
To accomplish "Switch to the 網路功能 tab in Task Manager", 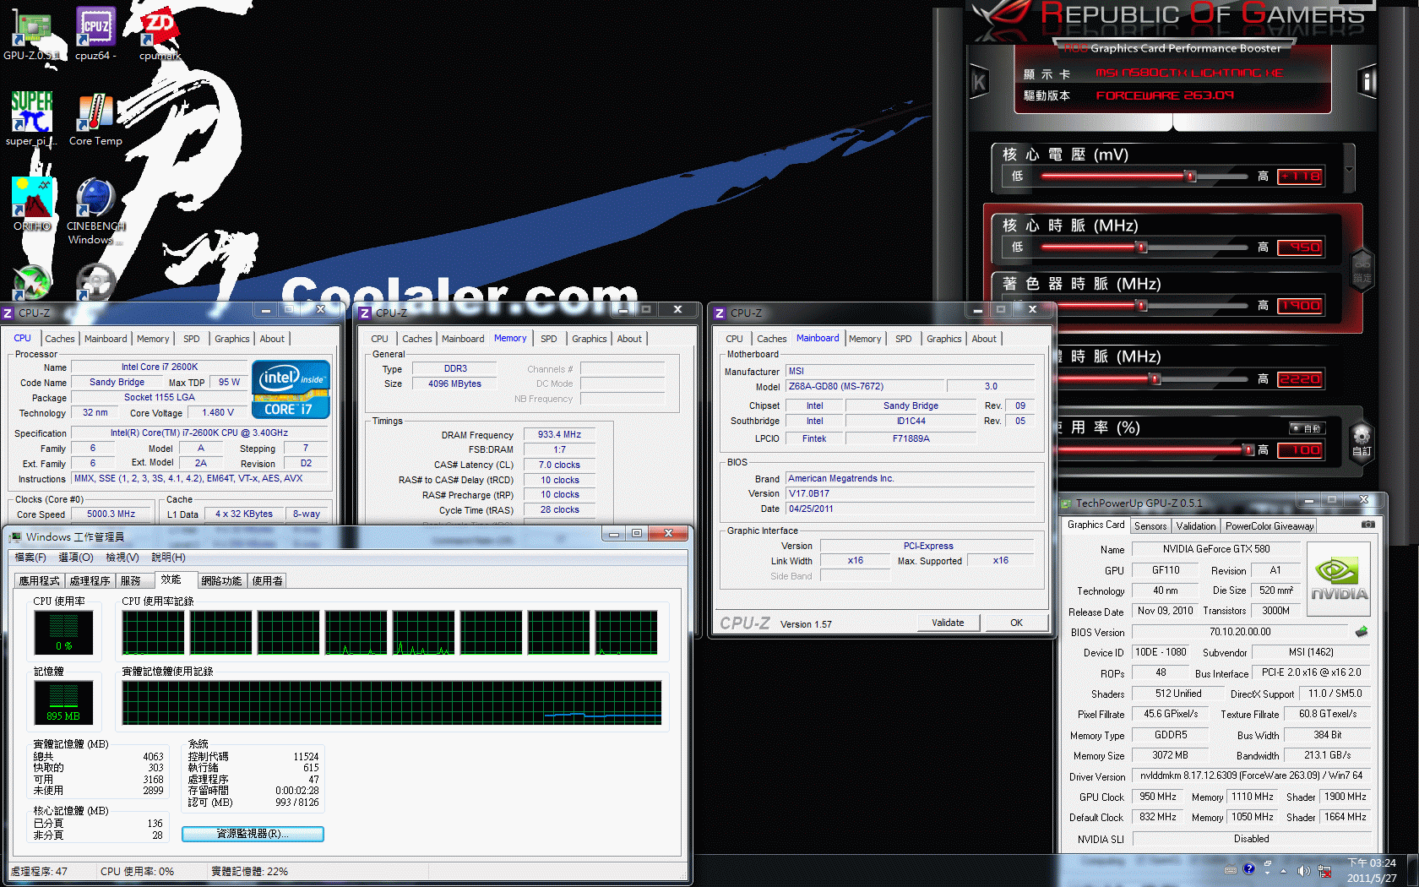I will 221,581.
